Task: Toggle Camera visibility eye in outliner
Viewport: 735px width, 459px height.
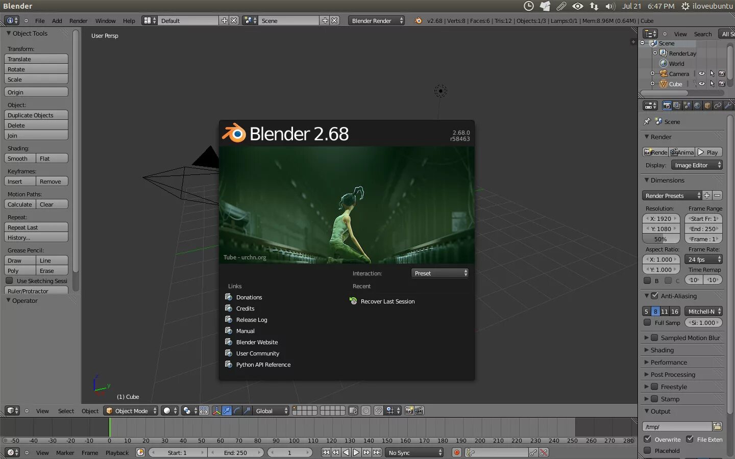Action: click(702, 73)
